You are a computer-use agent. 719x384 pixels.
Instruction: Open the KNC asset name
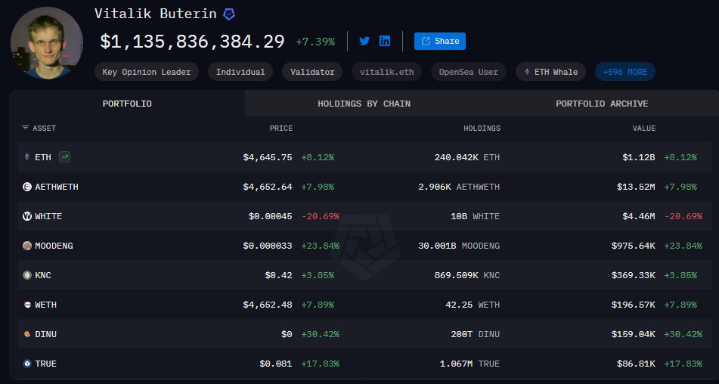coord(43,275)
